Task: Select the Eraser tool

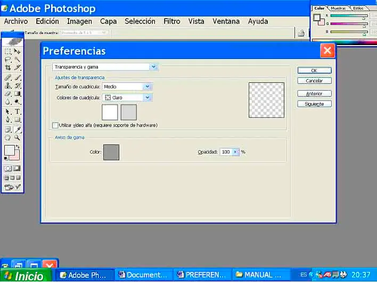Action: (x=7, y=94)
